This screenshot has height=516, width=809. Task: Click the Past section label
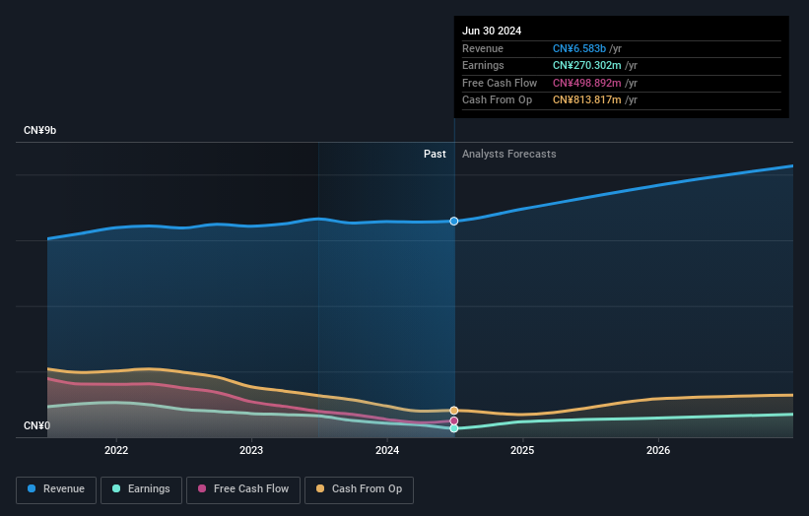coord(435,155)
